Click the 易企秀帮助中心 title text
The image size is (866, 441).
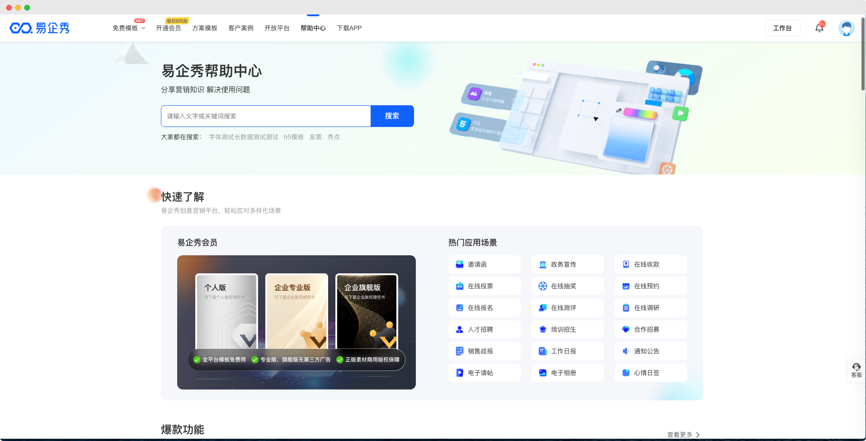[212, 71]
